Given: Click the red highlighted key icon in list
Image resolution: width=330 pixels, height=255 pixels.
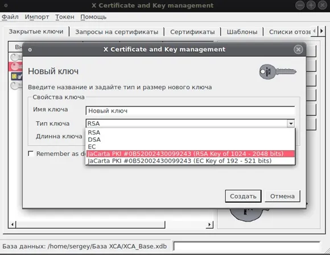Looking at the screenshot, I should (x=15, y=67).
